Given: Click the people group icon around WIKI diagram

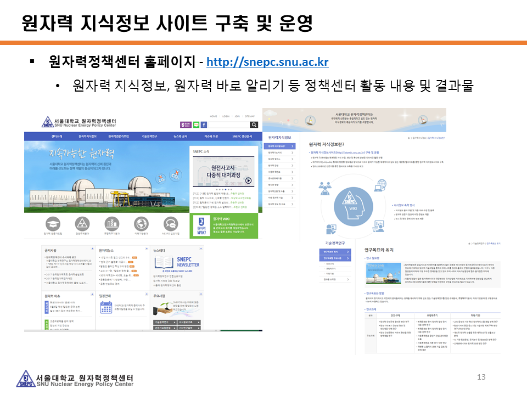Looking at the screenshot, I should (x=324, y=188).
